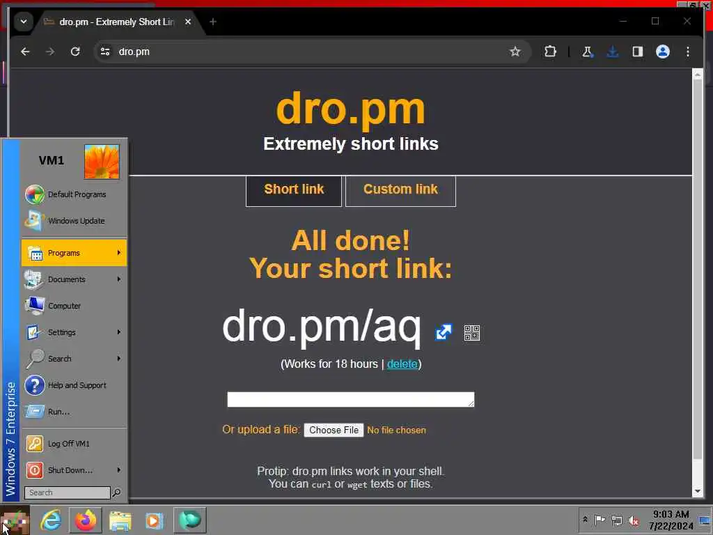
Task: Click the page scrollbar up arrow
Action: [x=698, y=75]
